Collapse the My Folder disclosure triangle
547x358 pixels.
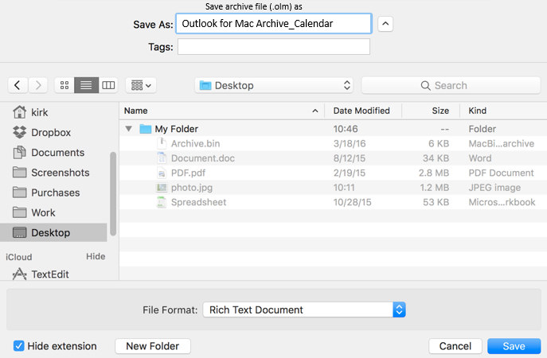pos(129,129)
